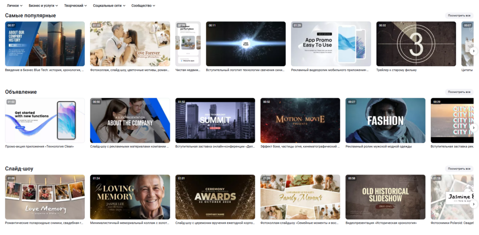Open the Бизнес и услуги dropdown
This screenshot has width=479, height=235.
click(x=44, y=6)
